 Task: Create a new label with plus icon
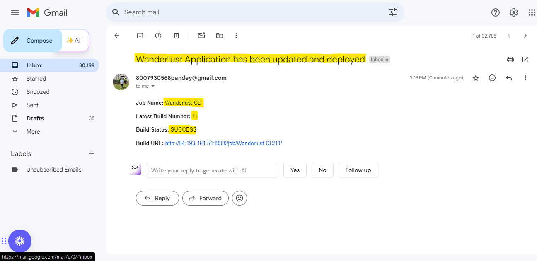(92, 154)
